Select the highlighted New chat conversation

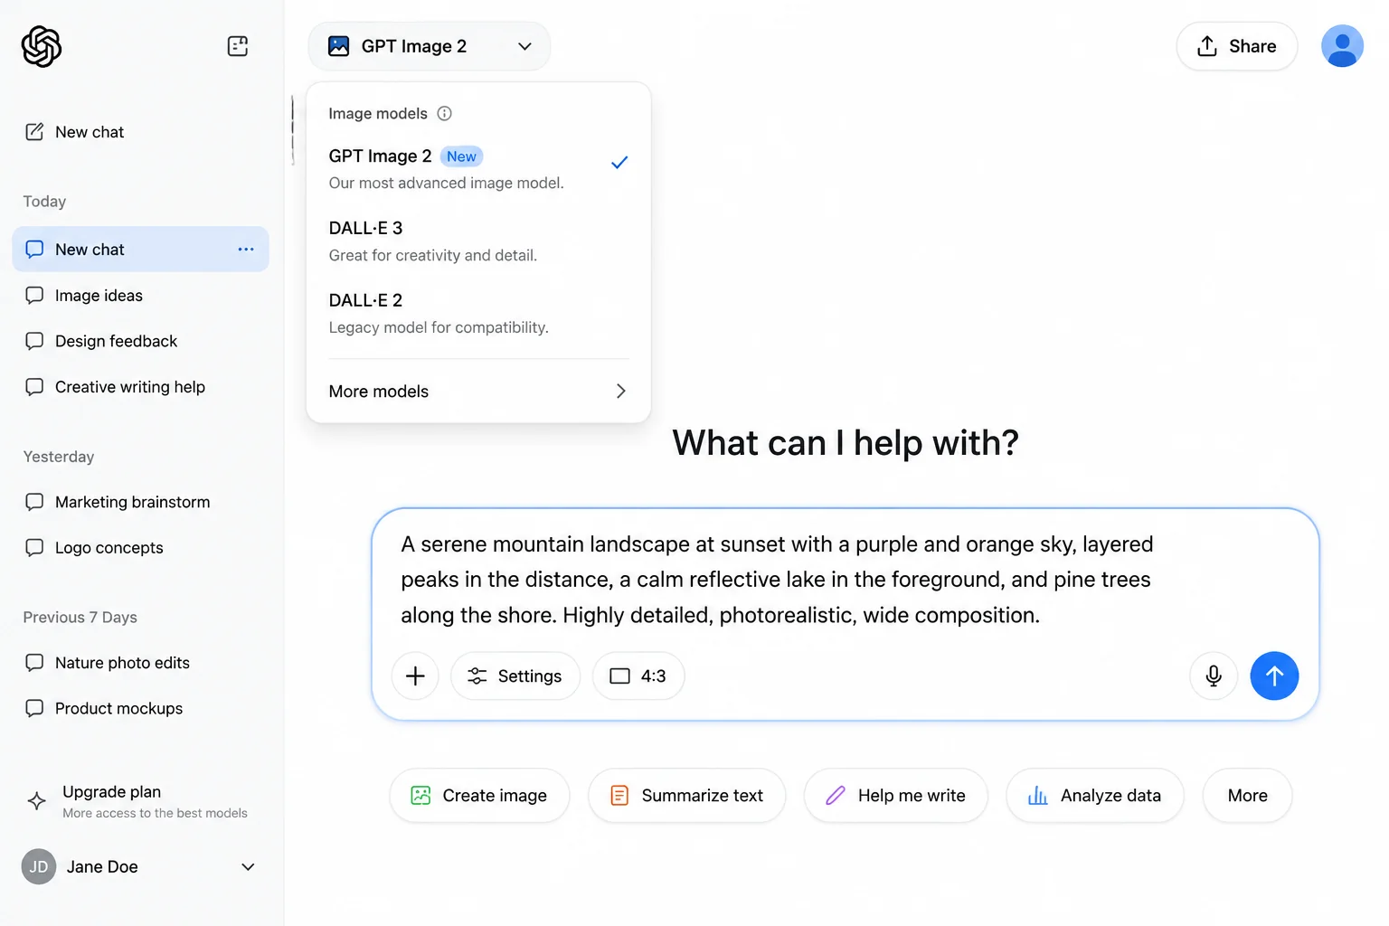tap(140, 250)
